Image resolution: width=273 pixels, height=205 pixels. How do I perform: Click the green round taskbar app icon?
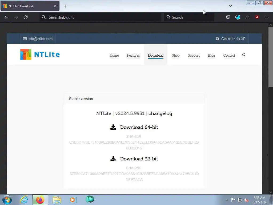click(90, 199)
